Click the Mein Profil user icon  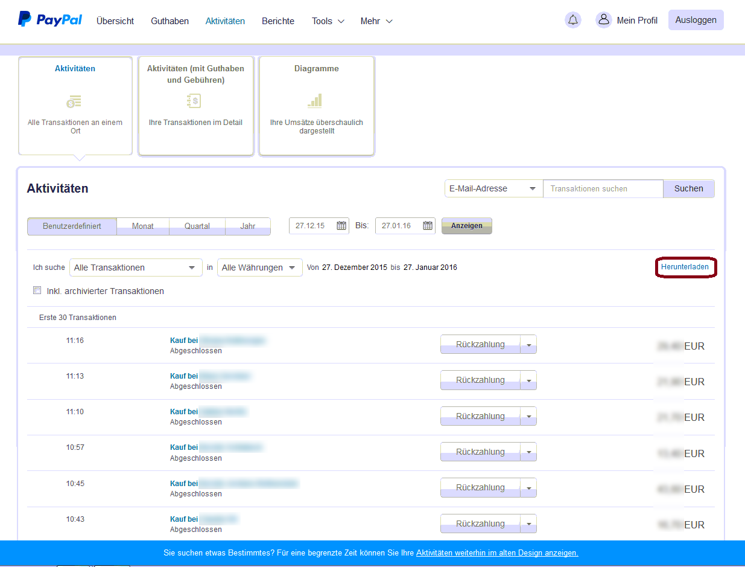pos(603,20)
